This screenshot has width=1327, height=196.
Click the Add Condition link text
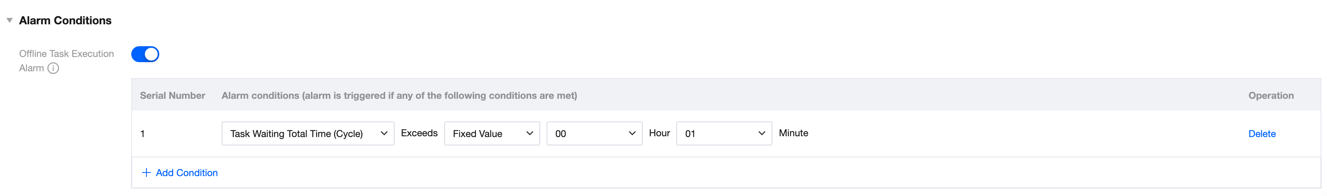point(186,173)
